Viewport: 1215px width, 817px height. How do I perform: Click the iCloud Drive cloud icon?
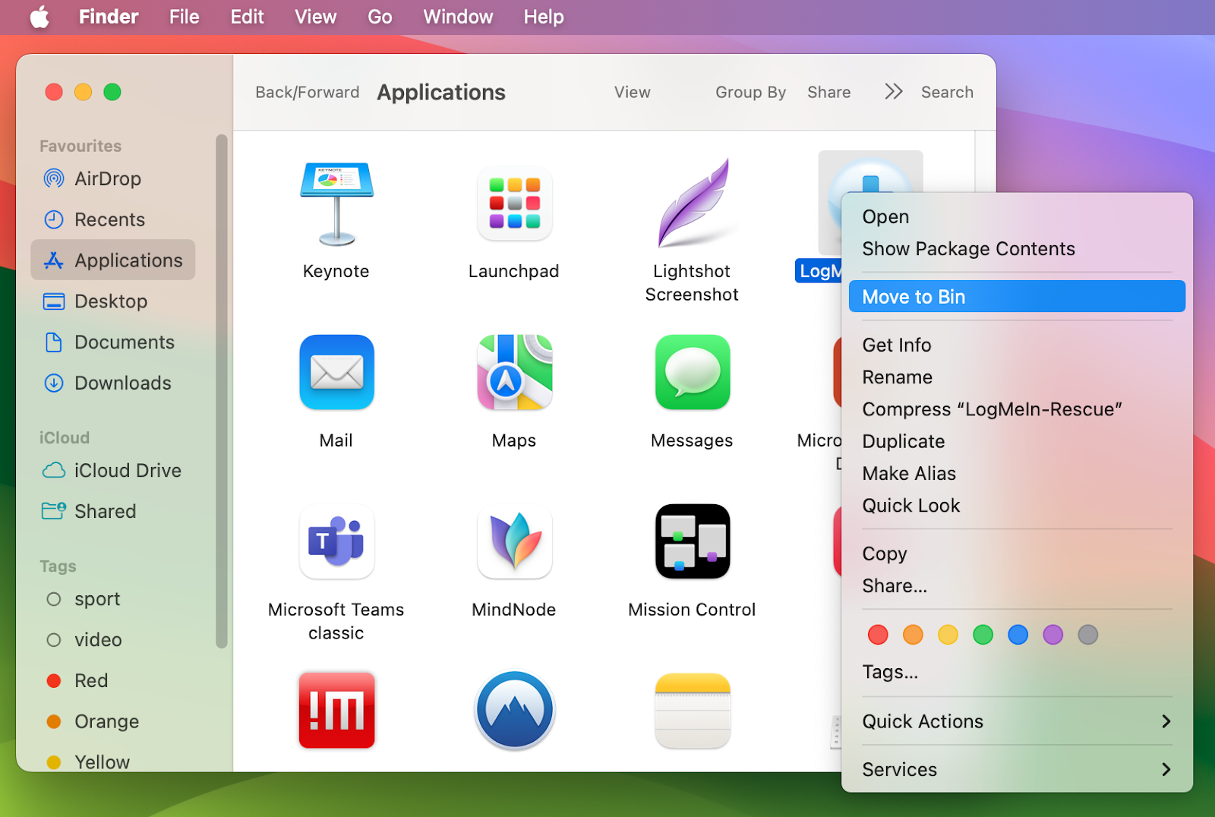54,471
